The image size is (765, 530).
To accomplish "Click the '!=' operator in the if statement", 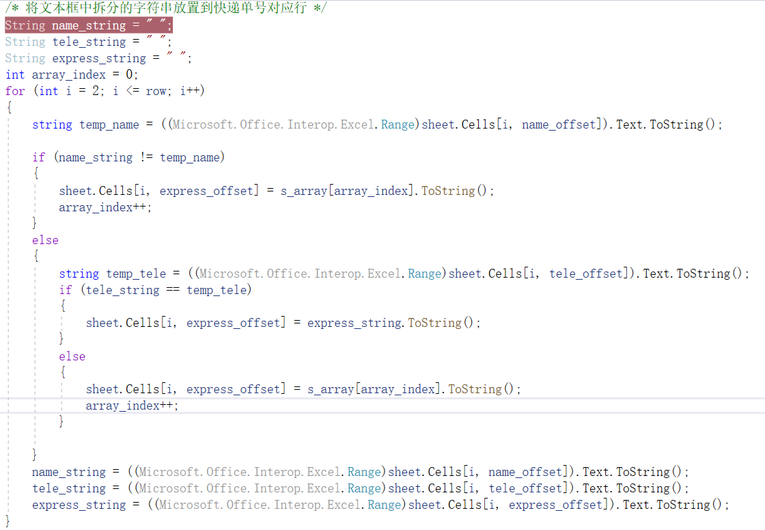I will [146, 157].
